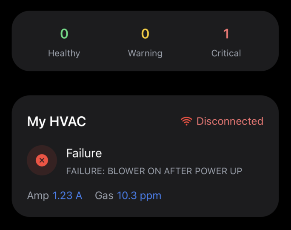Select the 1.23 A amp reading
Screen dimensions: 291x230
click(67, 196)
